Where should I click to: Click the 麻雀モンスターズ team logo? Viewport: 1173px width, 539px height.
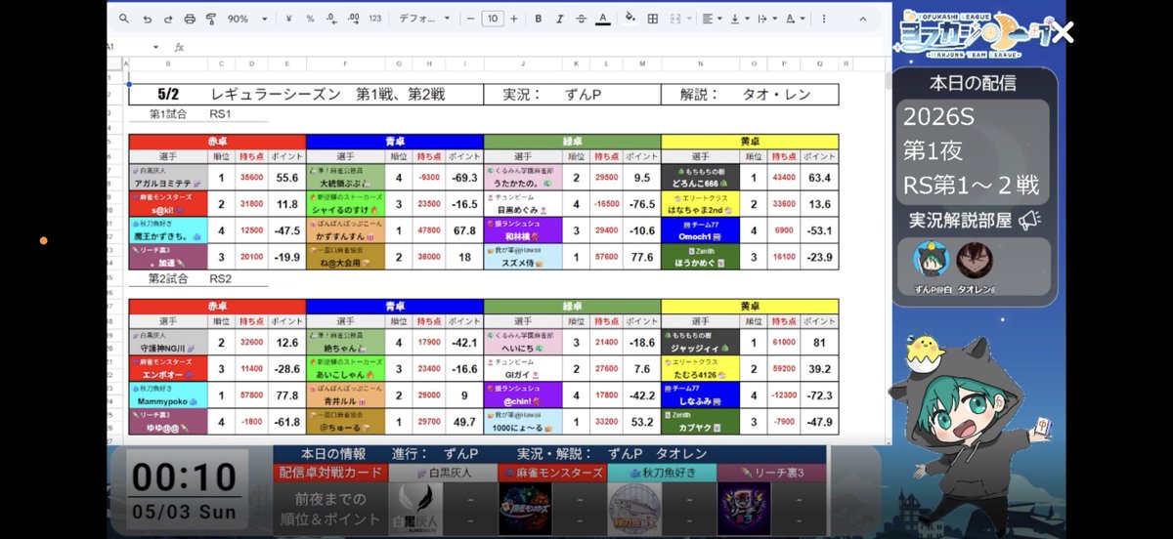coord(527,511)
